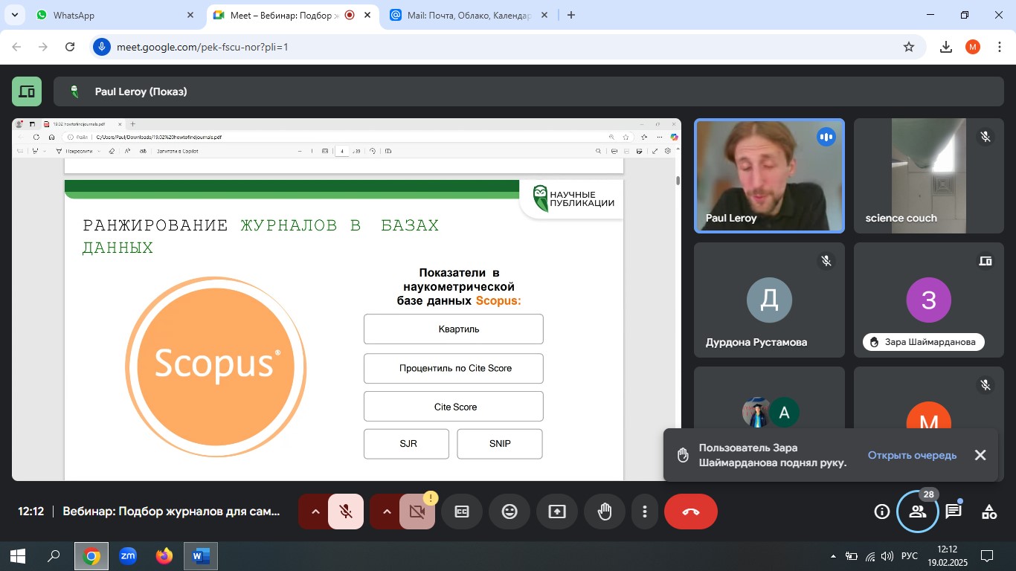Open a new browser tab
This screenshot has height=571, width=1016.
click(571, 15)
